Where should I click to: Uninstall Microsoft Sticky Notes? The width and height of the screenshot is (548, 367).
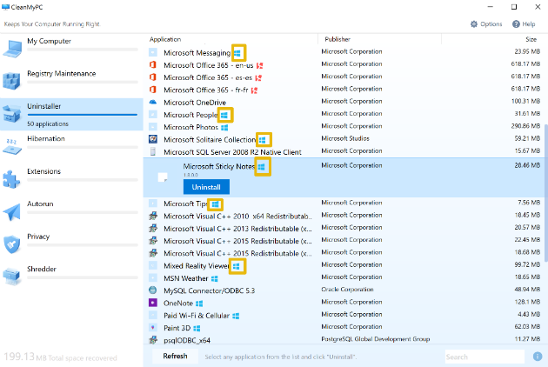206,187
